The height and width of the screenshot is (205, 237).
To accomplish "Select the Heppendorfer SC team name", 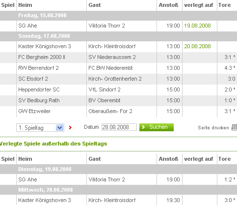I will point(39,89).
